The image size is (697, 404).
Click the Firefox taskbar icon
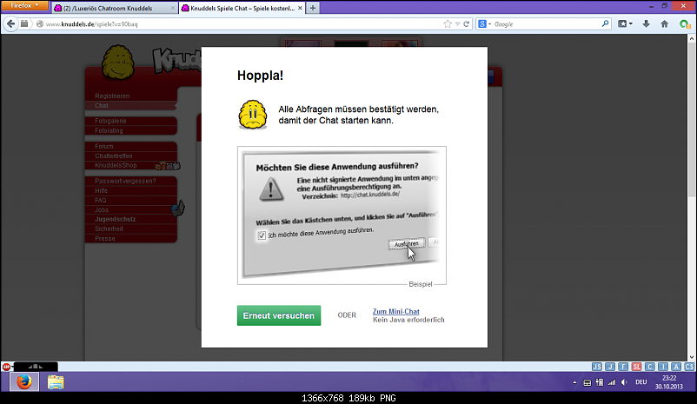24,381
